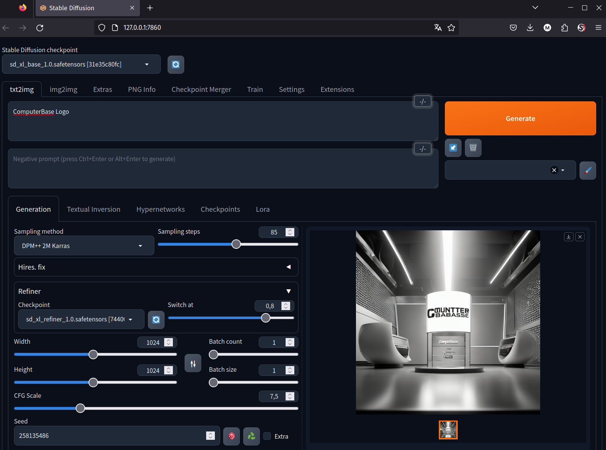Click the Batch size slider handle
This screenshot has width=606, height=450.
[214, 382]
